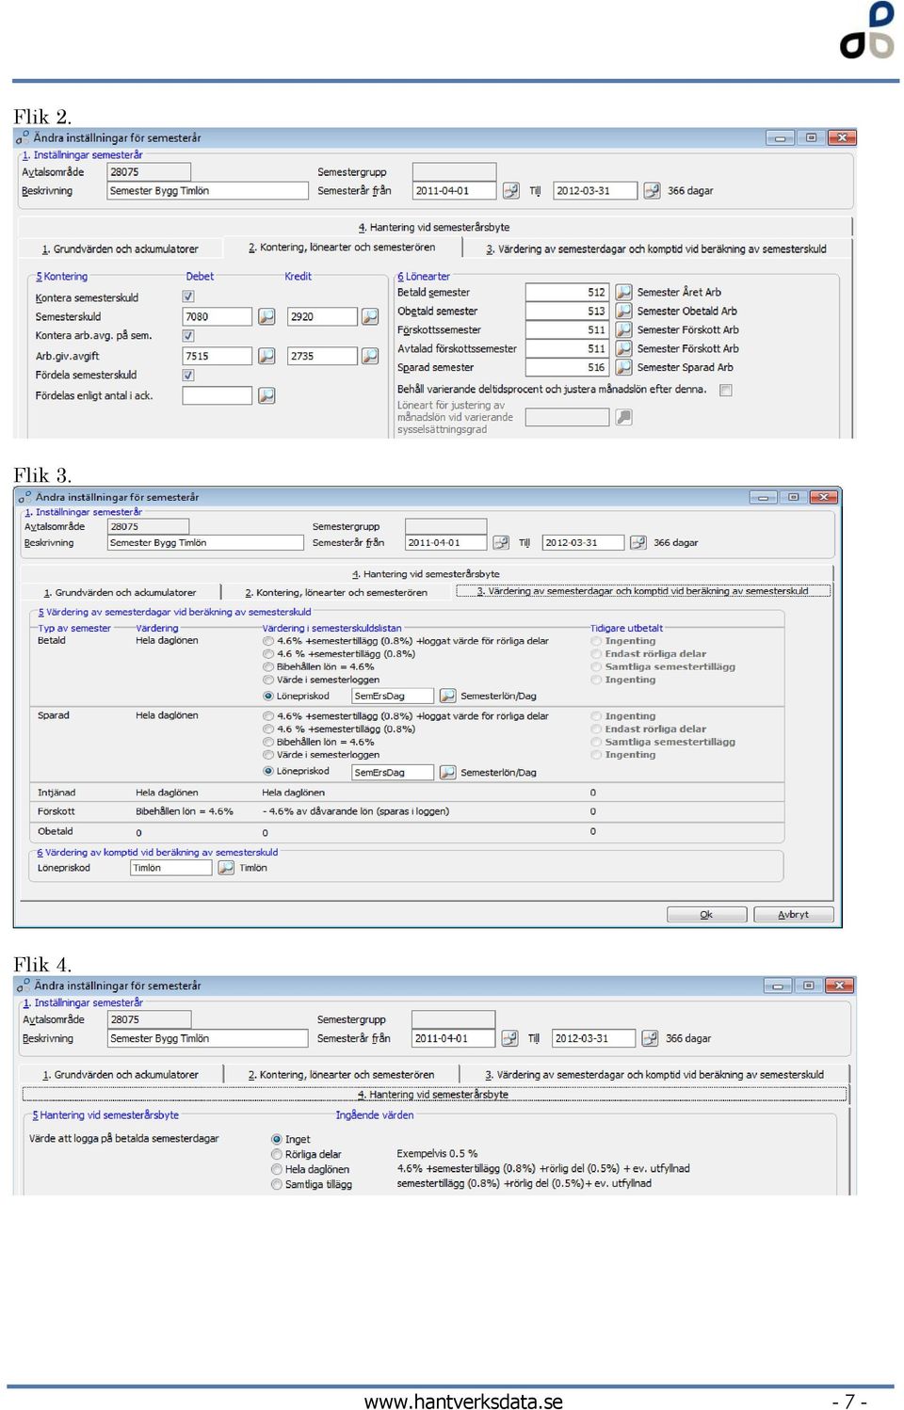Click the SemErsDag field in the Betald row
904x1410 pixels.
tap(393, 696)
